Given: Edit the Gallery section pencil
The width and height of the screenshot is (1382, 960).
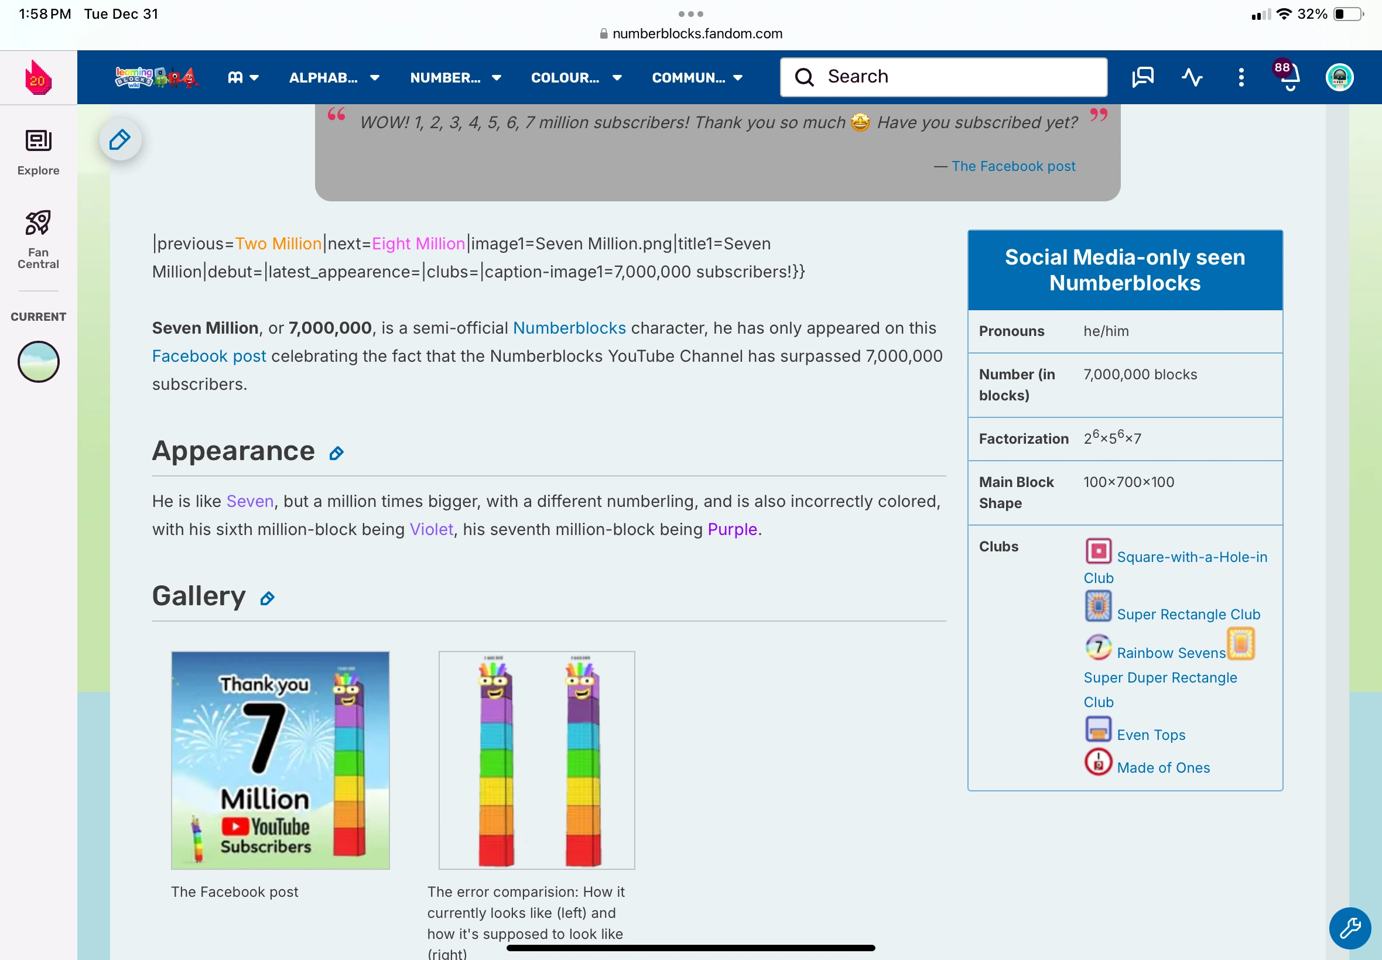Looking at the screenshot, I should pos(267,598).
